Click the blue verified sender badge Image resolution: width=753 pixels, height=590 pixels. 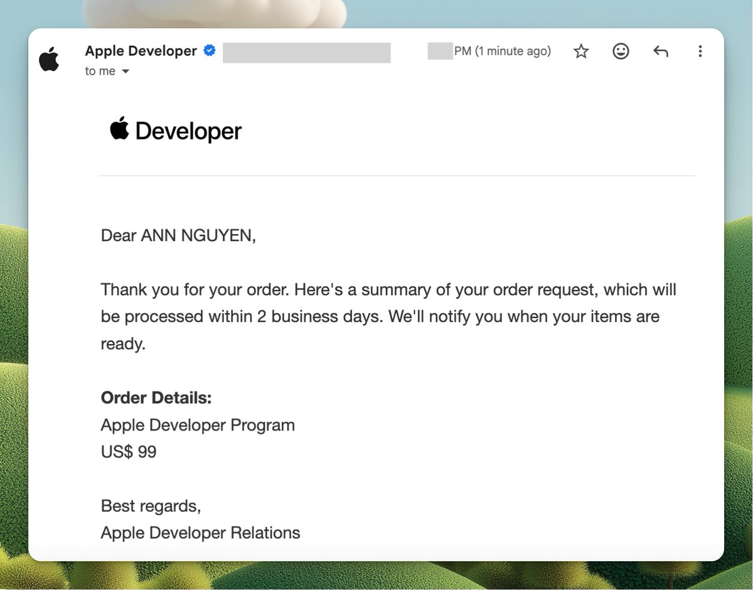210,51
